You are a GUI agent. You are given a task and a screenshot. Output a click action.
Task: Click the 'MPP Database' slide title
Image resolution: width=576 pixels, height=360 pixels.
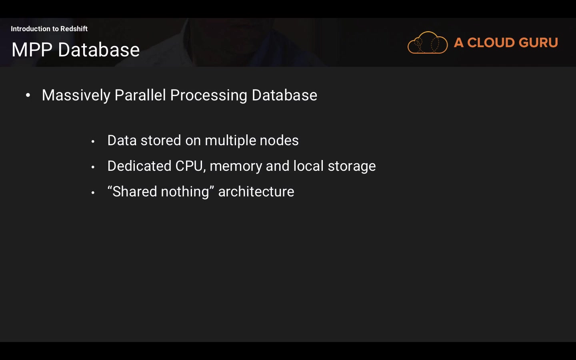pos(76,50)
